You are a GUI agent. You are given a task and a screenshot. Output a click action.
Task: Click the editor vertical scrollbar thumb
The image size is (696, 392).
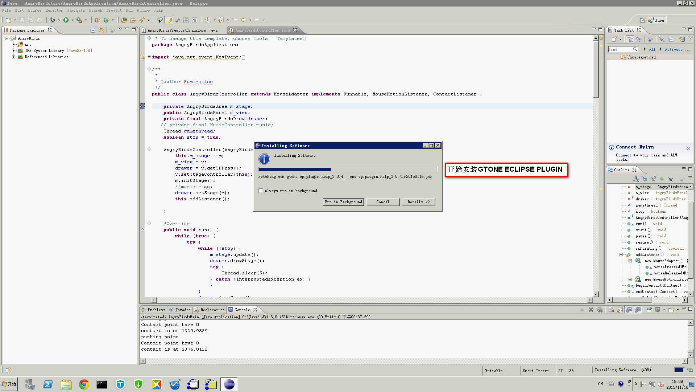pyautogui.click(x=596, y=69)
